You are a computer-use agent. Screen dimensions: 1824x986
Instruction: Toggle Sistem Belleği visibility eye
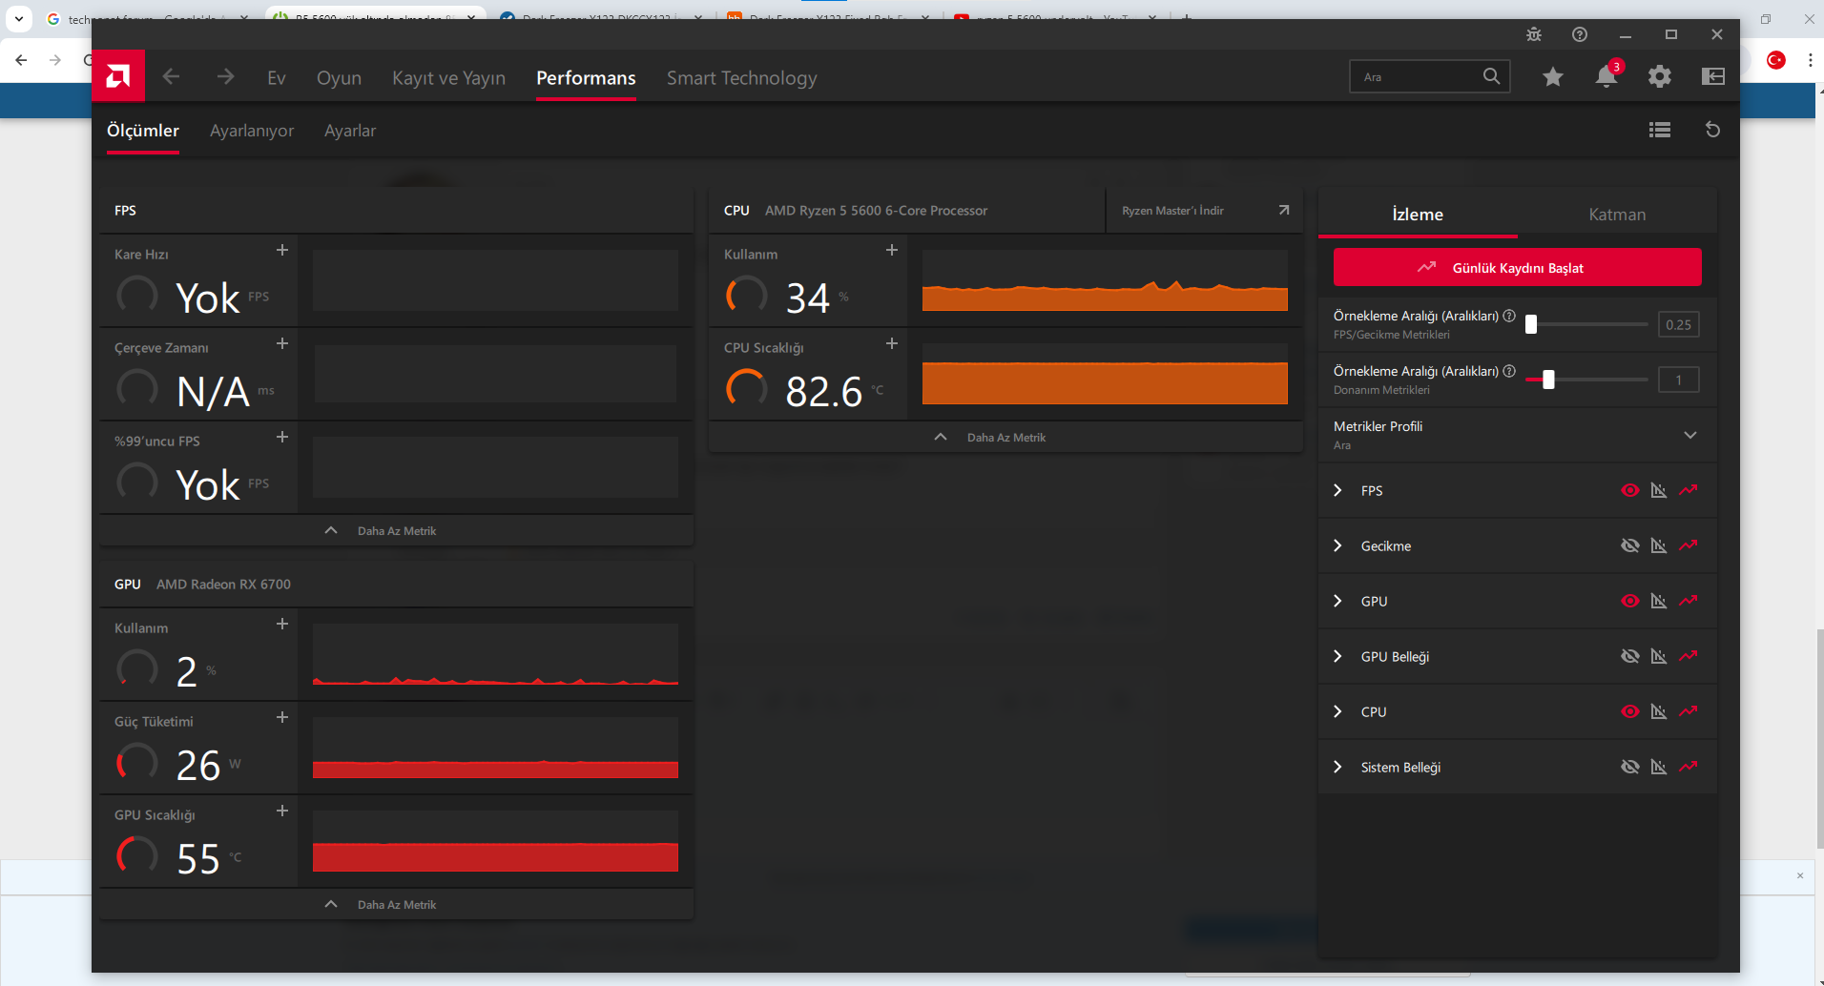point(1630,767)
